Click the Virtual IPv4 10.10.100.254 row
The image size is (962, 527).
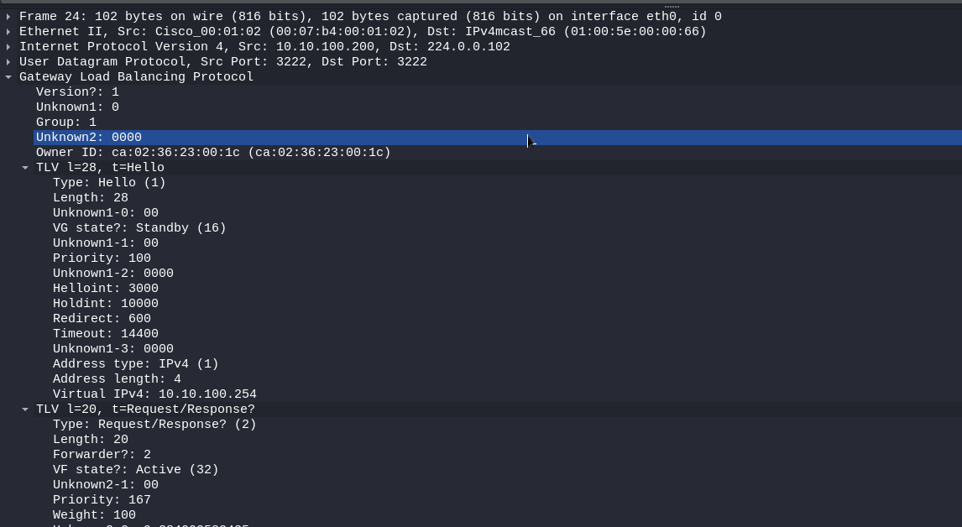(154, 394)
